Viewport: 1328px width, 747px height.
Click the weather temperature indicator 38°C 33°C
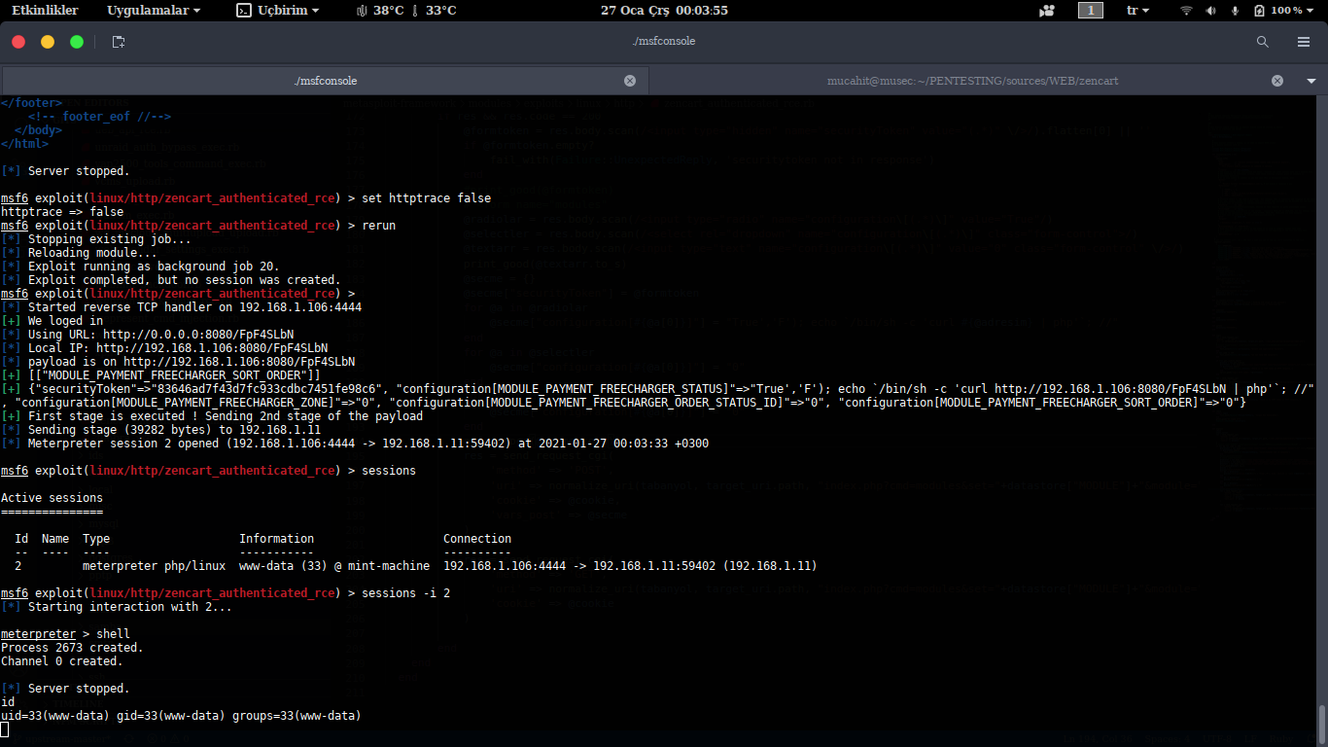pyautogui.click(x=405, y=11)
